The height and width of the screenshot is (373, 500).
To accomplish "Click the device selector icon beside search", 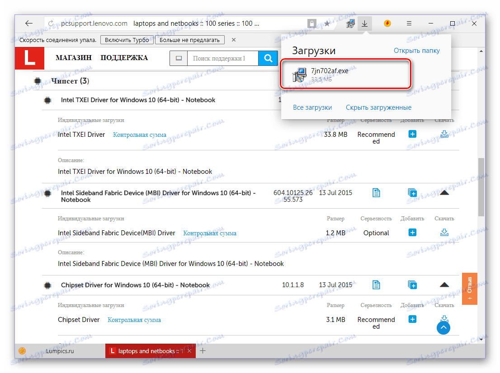I will [x=179, y=58].
